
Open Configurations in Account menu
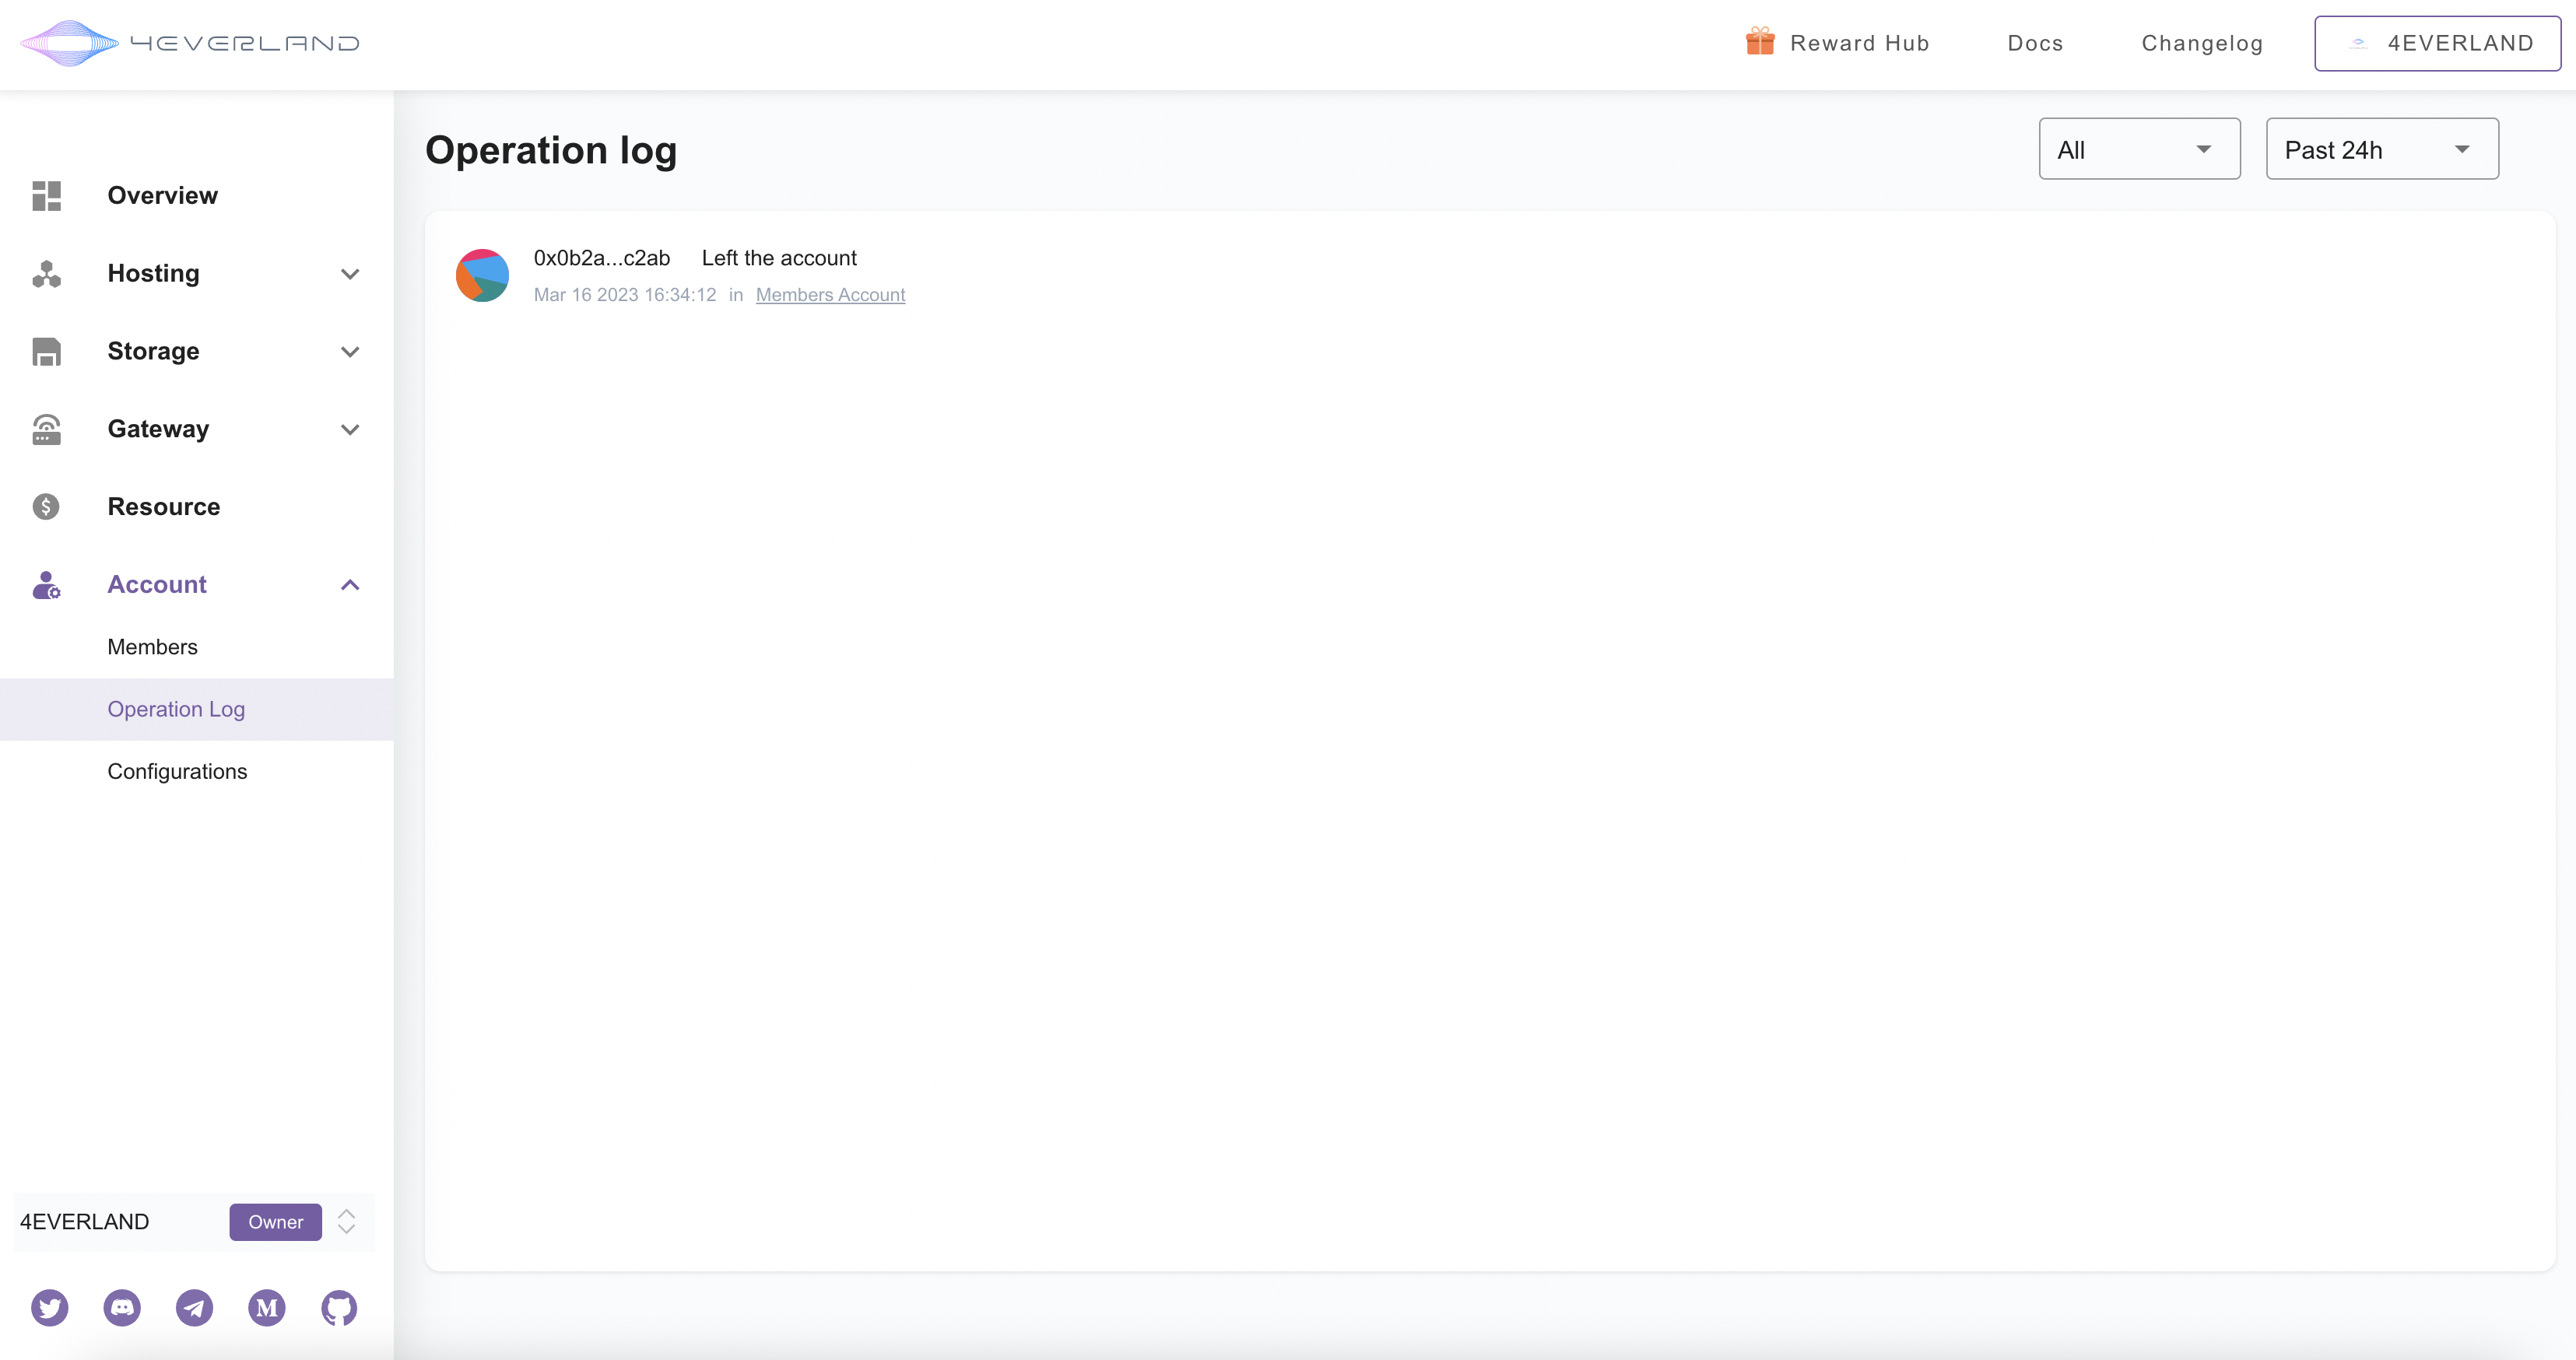[x=177, y=771]
